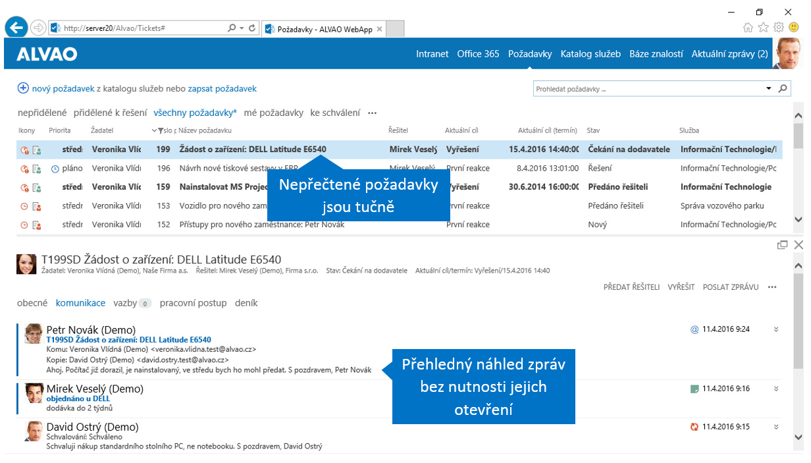Open address bar search dropdown arrow
The image size is (811, 463).
pyautogui.click(x=242, y=28)
